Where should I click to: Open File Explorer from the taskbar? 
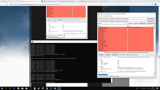[18, 88]
